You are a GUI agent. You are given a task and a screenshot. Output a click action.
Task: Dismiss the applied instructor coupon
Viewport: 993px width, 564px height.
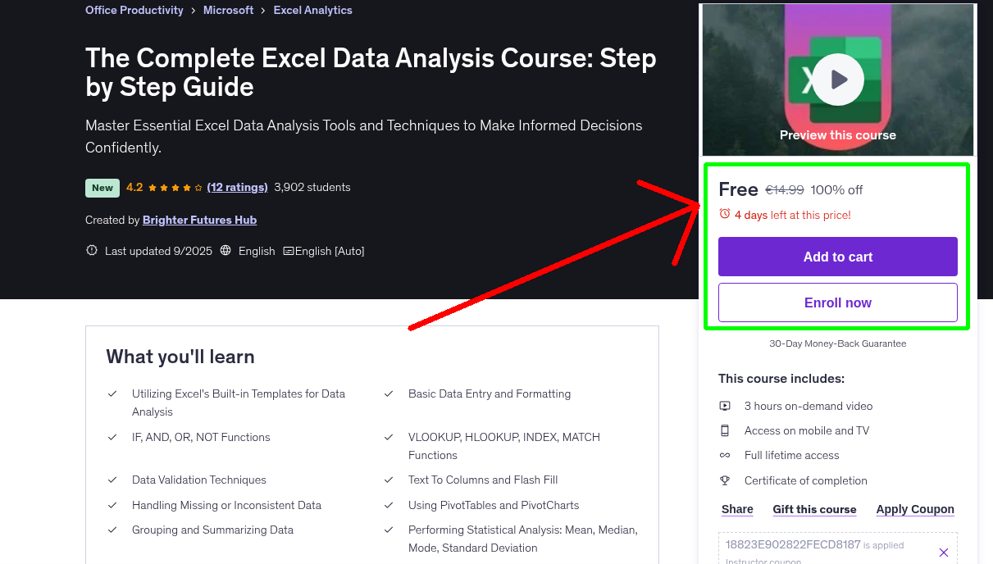943,551
